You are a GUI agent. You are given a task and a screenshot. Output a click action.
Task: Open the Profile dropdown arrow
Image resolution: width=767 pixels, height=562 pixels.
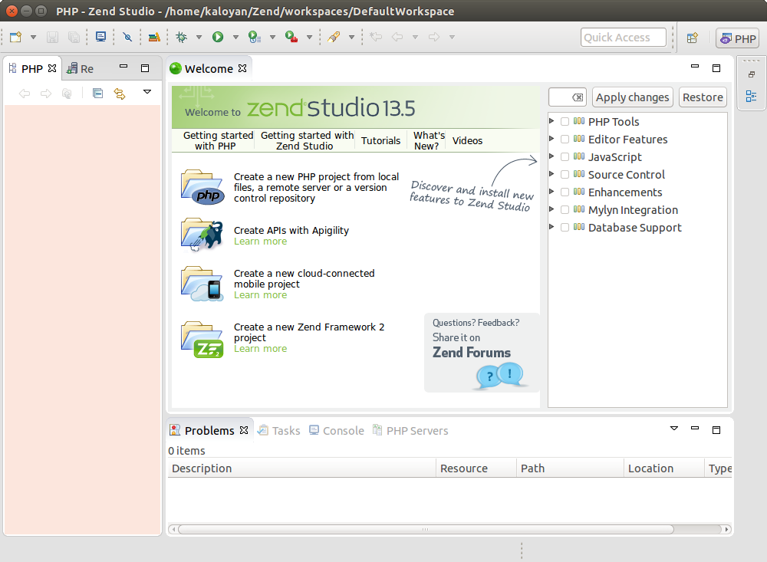[x=272, y=37]
